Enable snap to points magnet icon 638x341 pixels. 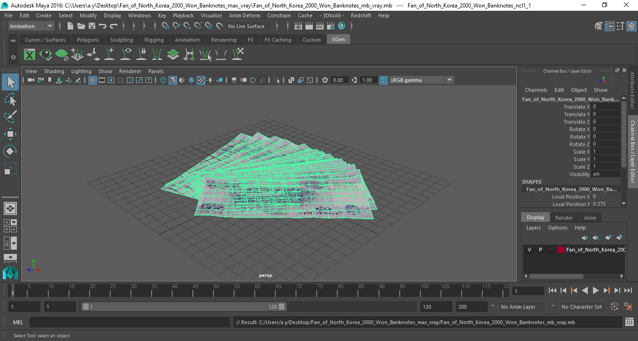[187, 26]
